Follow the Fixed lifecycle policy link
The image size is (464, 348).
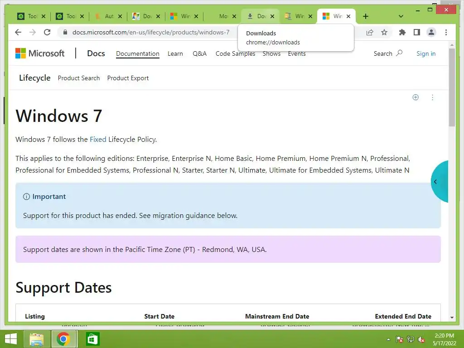98,140
